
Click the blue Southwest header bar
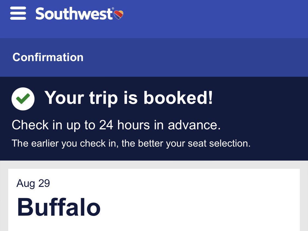pyautogui.click(x=154, y=19)
